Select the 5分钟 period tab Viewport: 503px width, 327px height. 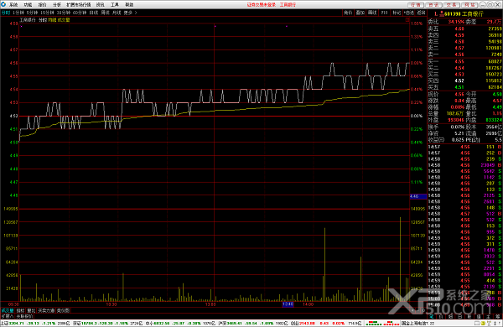click(x=32, y=13)
